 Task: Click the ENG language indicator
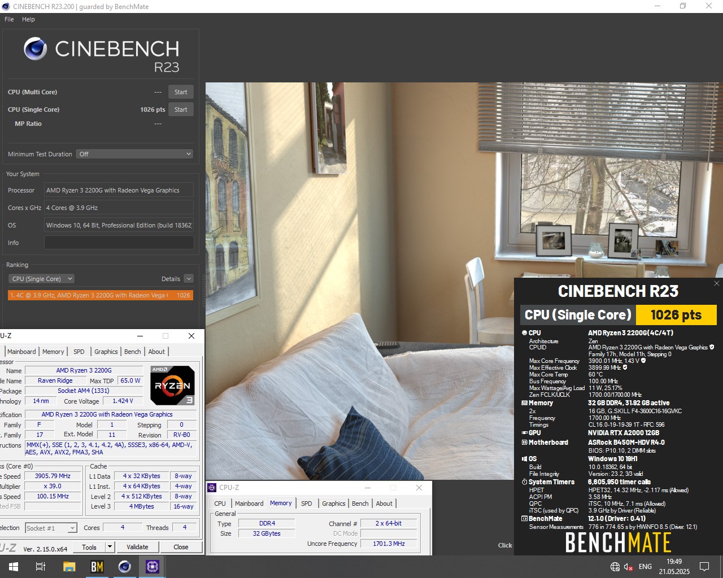tap(645, 567)
